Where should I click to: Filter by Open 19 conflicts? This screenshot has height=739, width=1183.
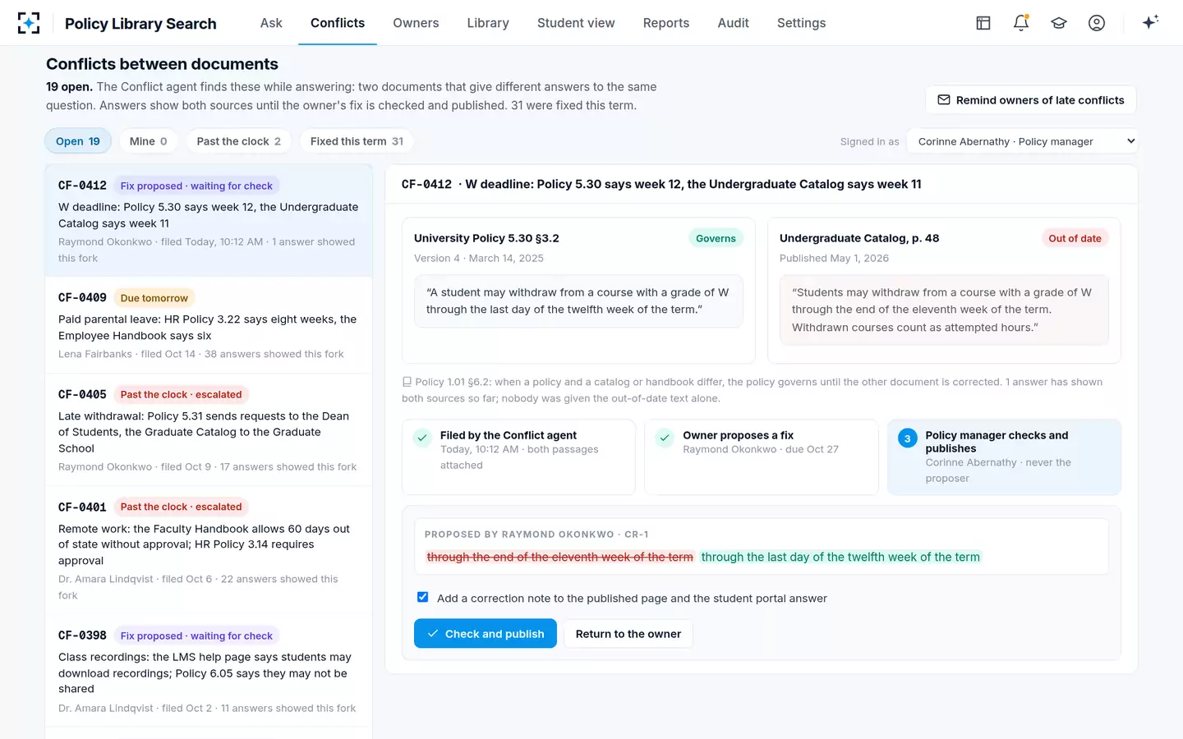[78, 141]
